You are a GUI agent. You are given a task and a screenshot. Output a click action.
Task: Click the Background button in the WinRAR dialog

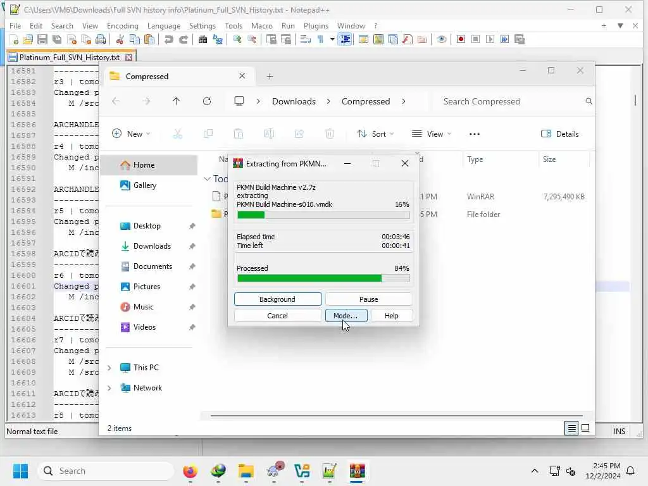278,299
